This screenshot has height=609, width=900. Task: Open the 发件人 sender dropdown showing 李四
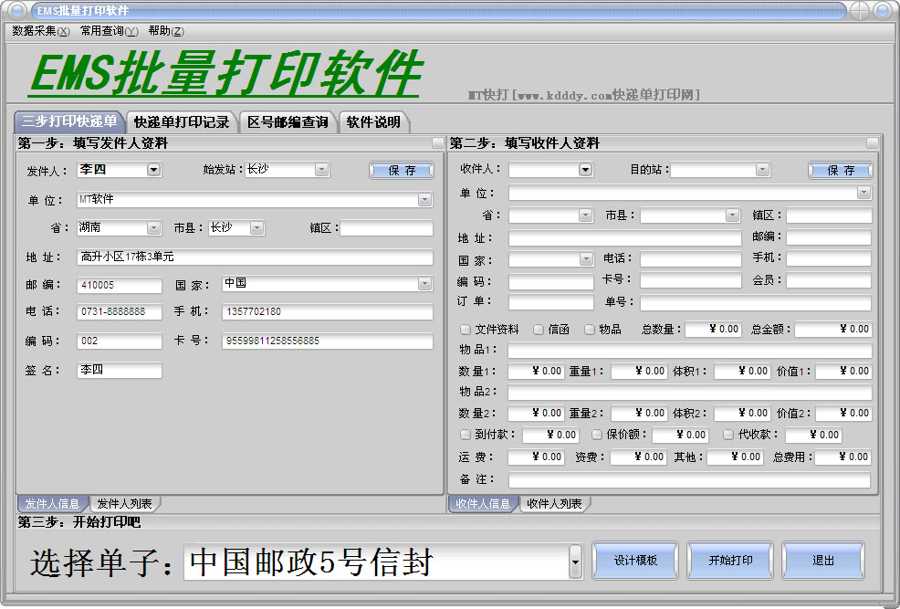tap(152, 170)
